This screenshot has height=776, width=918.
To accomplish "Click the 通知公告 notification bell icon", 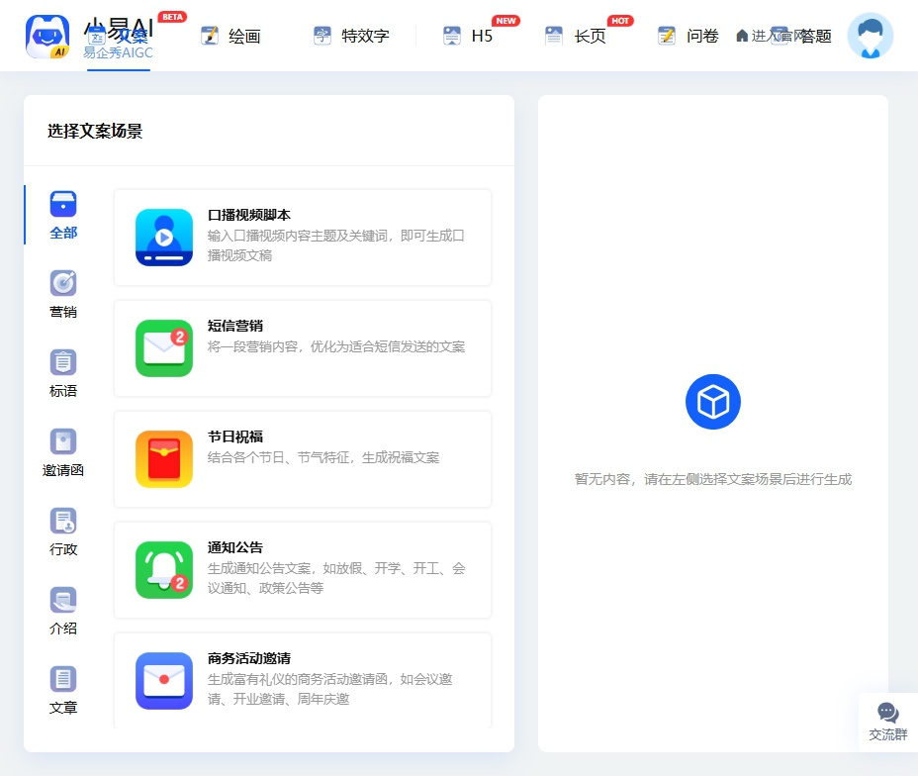I will point(164,569).
